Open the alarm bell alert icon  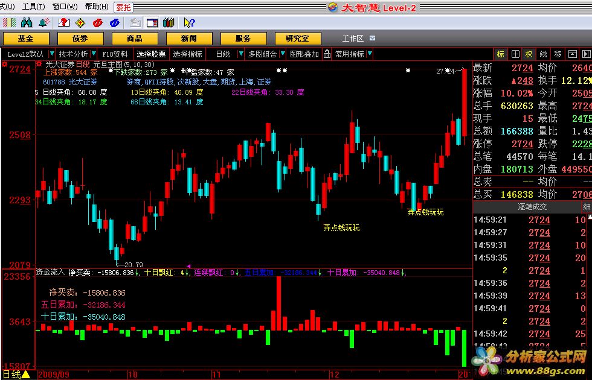(44, 23)
